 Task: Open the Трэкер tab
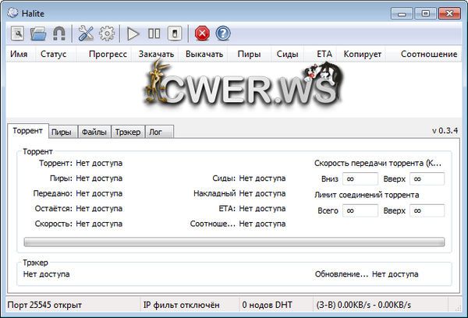pos(128,132)
